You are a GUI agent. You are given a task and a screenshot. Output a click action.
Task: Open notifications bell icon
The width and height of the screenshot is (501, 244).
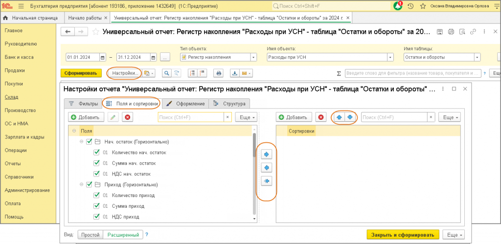398,6
